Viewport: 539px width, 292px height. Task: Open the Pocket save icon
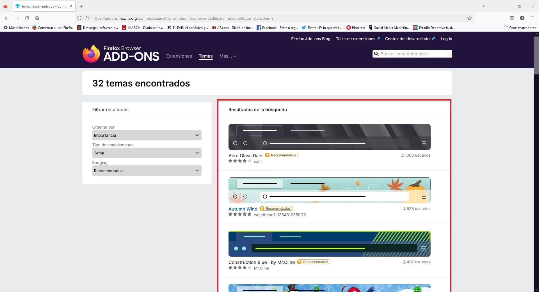click(512, 18)
